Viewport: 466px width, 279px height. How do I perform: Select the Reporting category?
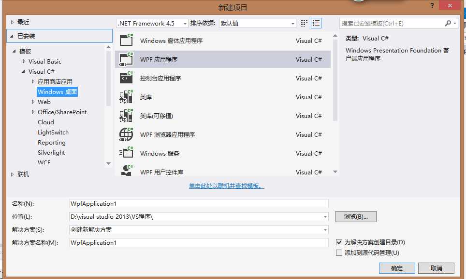[52, 143]
